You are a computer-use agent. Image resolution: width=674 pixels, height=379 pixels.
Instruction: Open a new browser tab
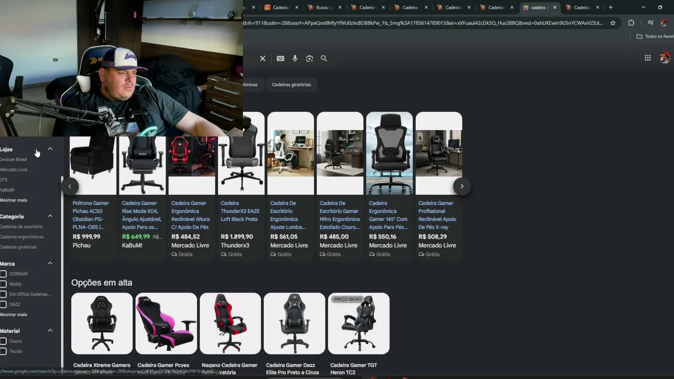tap(611, 7)
